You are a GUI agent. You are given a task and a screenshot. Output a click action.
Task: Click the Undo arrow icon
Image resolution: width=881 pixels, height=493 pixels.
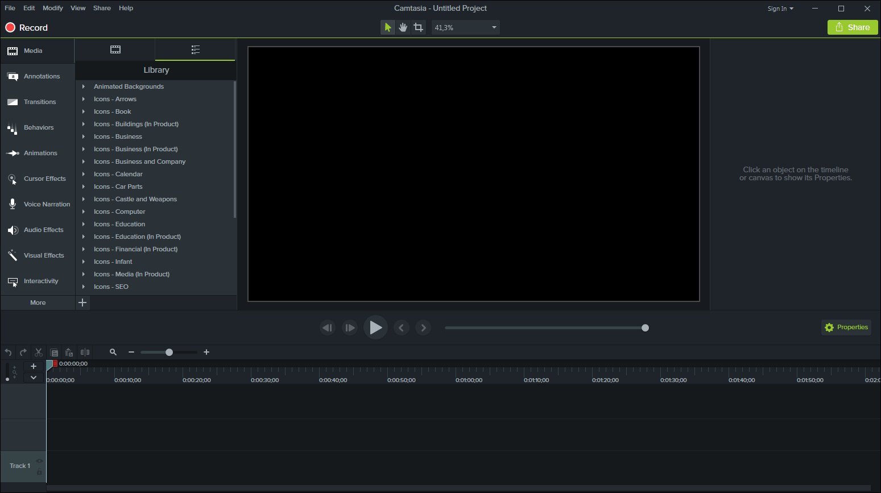(x=8, y=353)
